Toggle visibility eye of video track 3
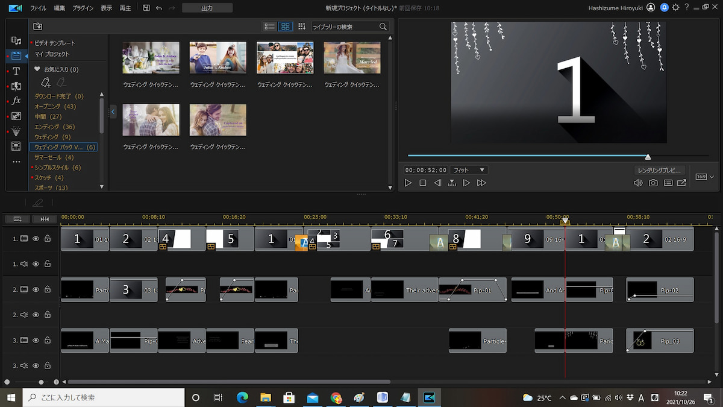Image resolution: width=723 pixels, height=407 pixels. tap(36, 341)
